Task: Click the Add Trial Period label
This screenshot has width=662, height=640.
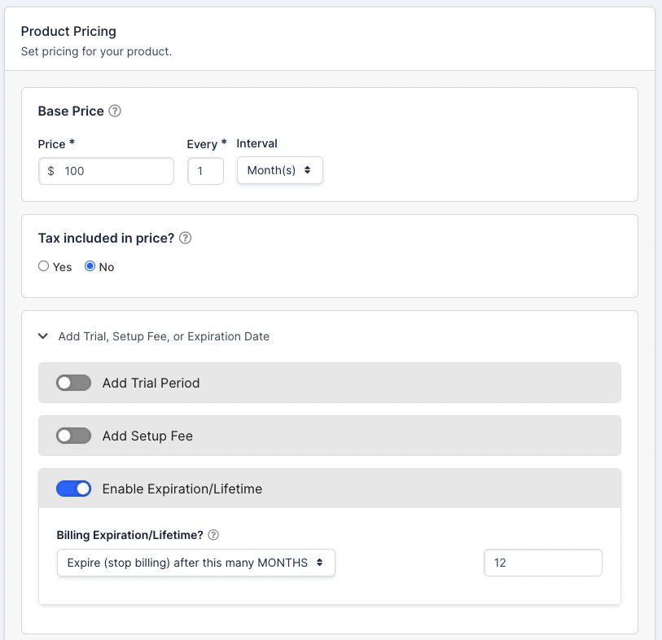Action: 151,383
